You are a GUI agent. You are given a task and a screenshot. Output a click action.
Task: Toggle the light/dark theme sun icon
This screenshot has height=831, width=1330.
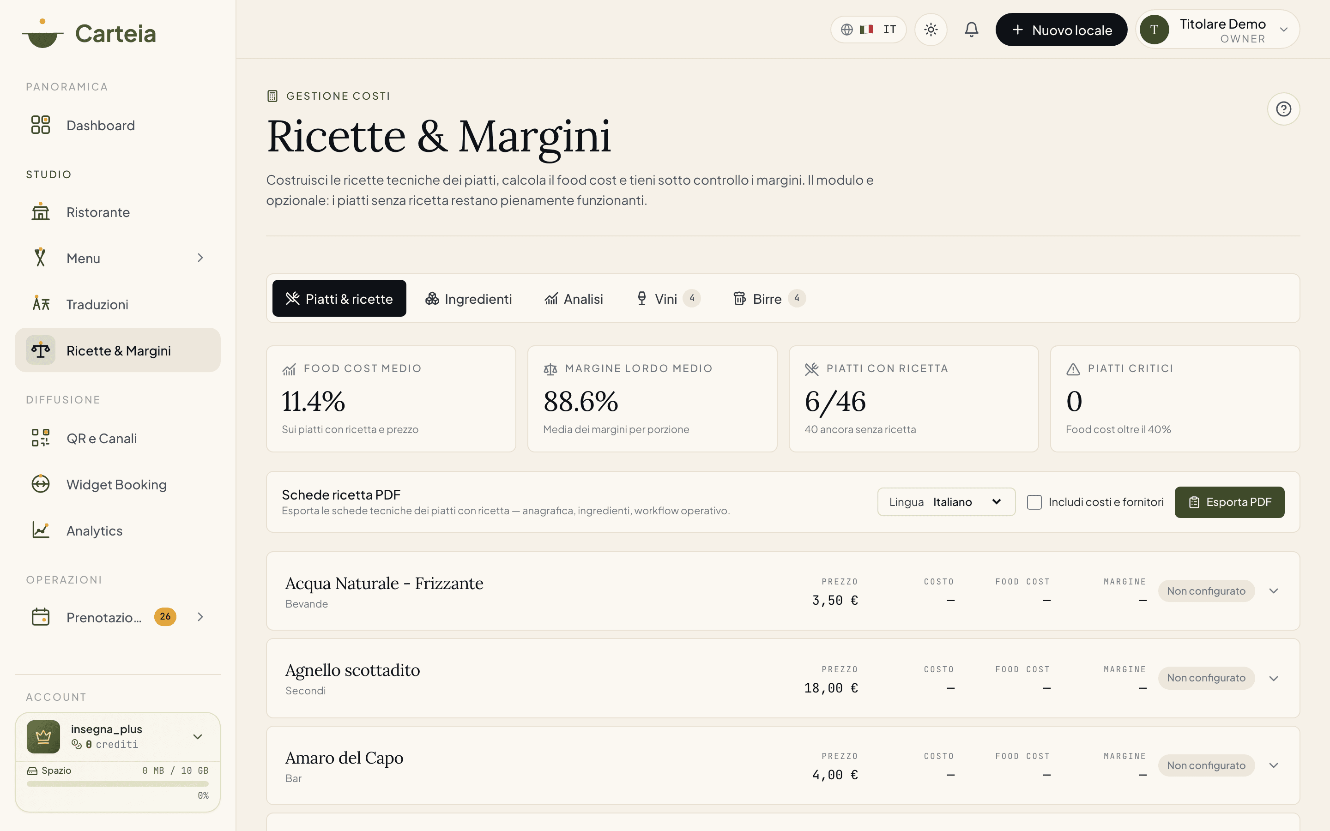coord(931,30)
